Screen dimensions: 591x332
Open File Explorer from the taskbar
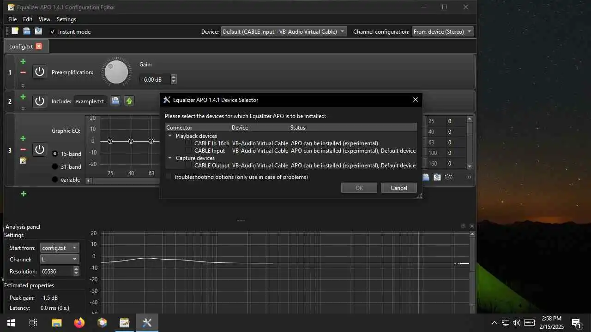[56, 323]
